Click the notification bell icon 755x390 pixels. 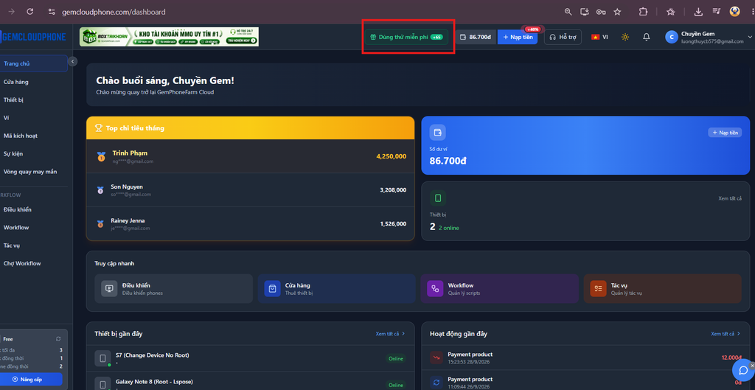[646, 37]
